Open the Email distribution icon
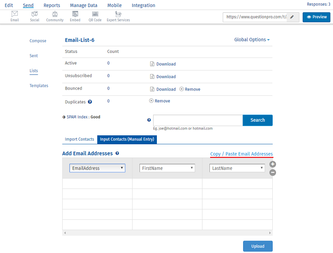 tap(14, 15)
